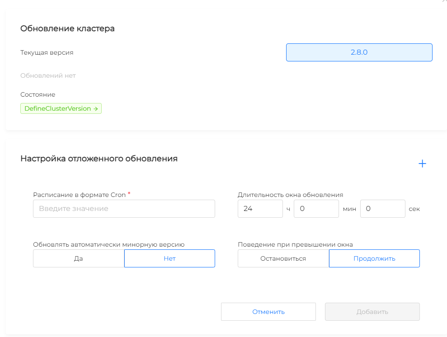Click the Настройка отложенного обновления heading
447x337 pixels.
pos(99,159)
